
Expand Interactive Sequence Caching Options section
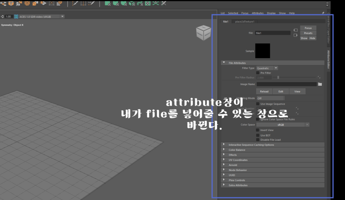[x=273, y=145]
